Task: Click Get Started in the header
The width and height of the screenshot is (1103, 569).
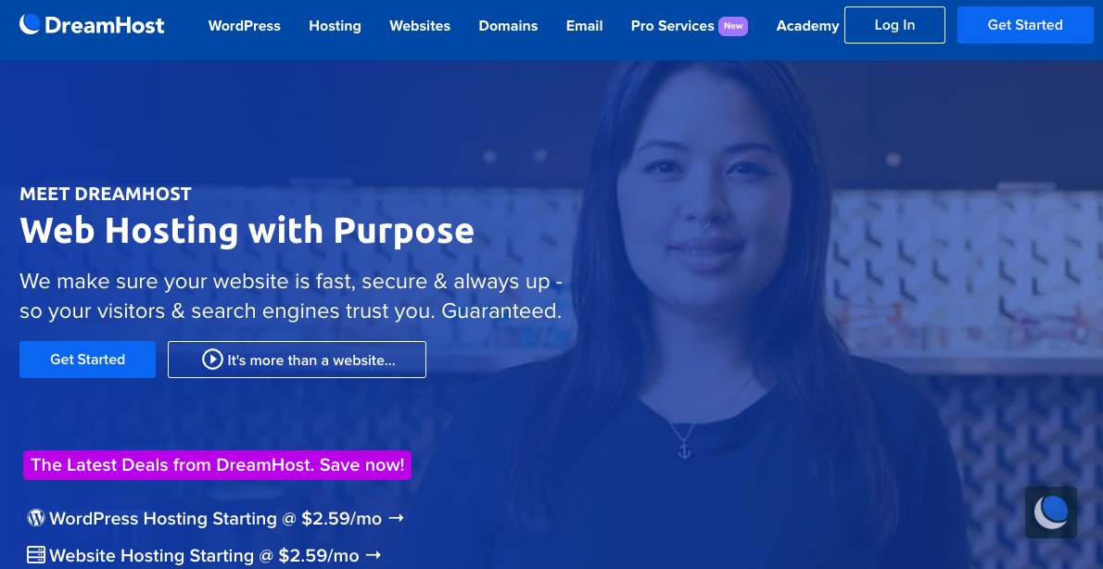Action: 1025,25
